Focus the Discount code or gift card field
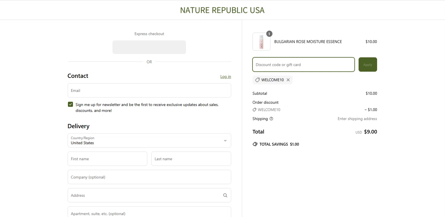Screen dimensions: 445x217 click(303, 65)
